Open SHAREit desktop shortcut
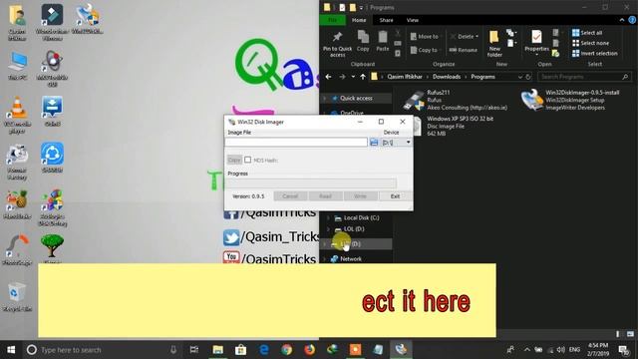Viewport: 638px width, 359px height. click(x=52, y=158)
